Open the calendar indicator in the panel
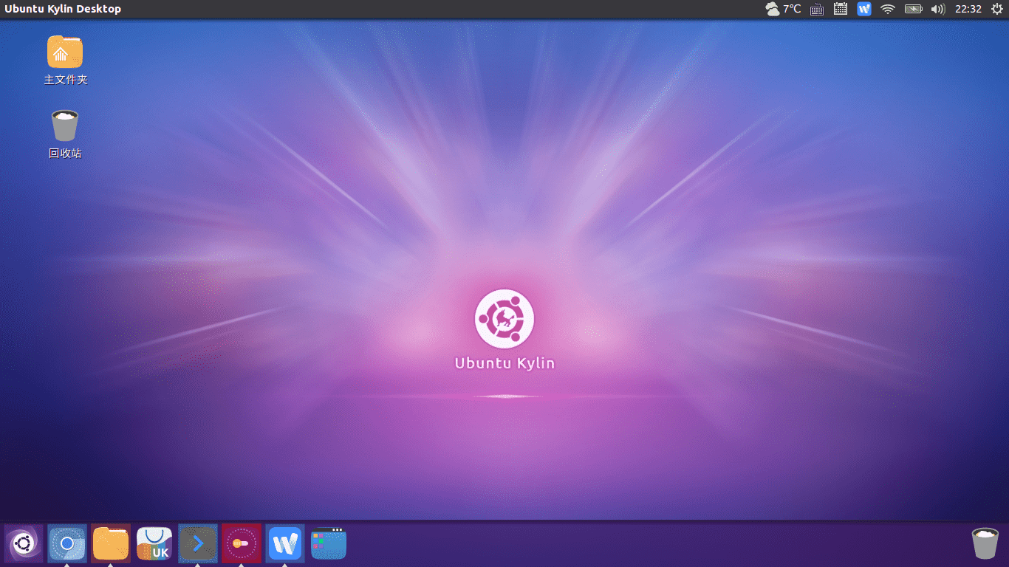 [841, 9]
